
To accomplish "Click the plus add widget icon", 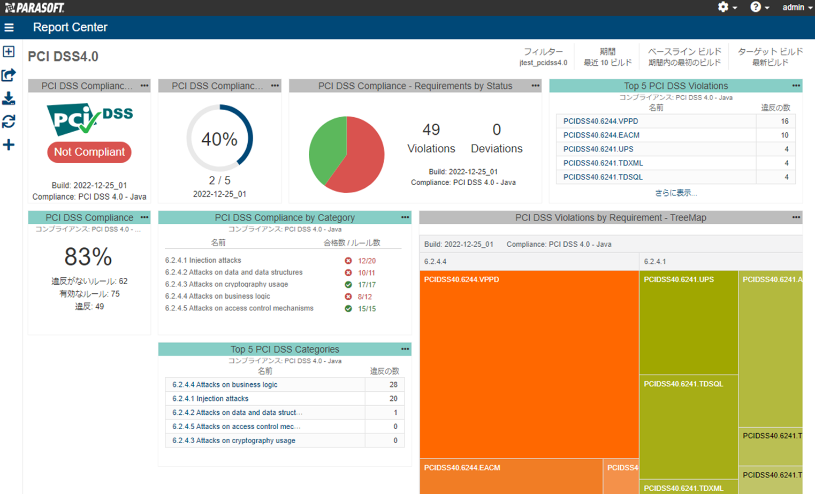I will point(9,145).
